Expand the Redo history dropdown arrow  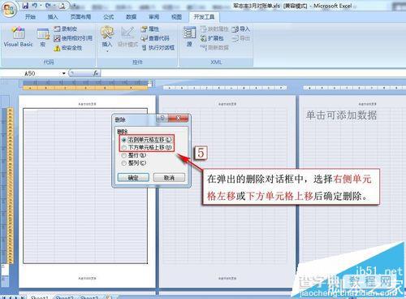tap(54, 6)
